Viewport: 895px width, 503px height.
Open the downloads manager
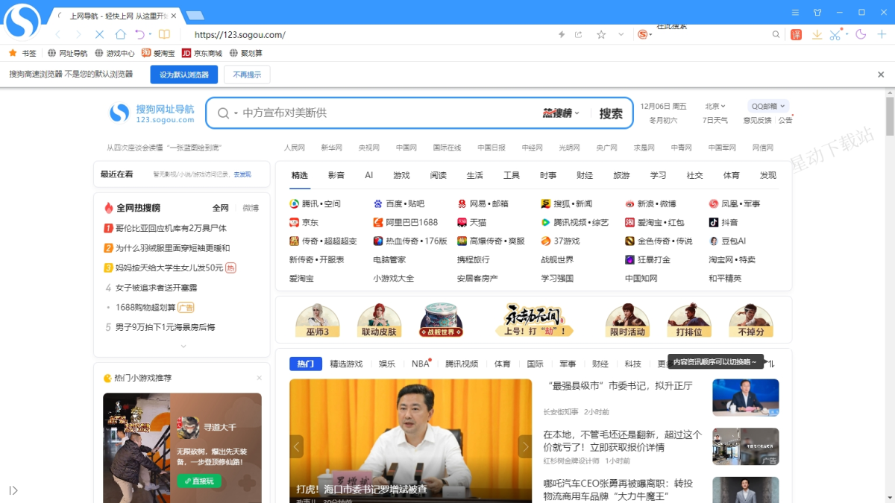[x=817, y=34]
